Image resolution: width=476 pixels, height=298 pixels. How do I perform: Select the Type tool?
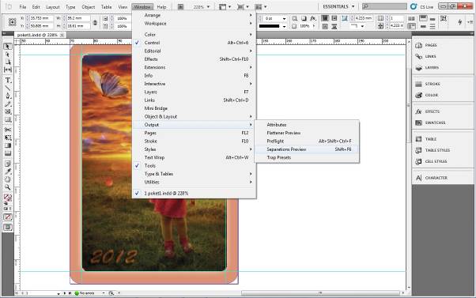tap(8, 81)
